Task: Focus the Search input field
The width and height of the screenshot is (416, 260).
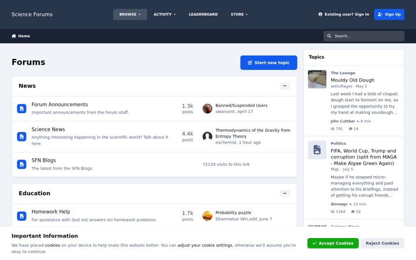Action: 364,36
